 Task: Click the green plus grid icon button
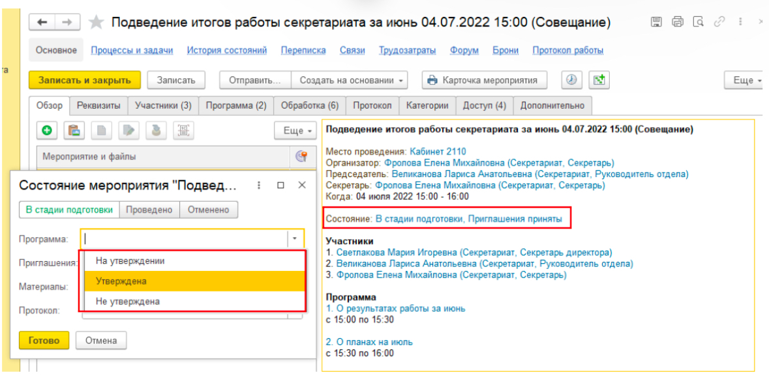point(598,80)
